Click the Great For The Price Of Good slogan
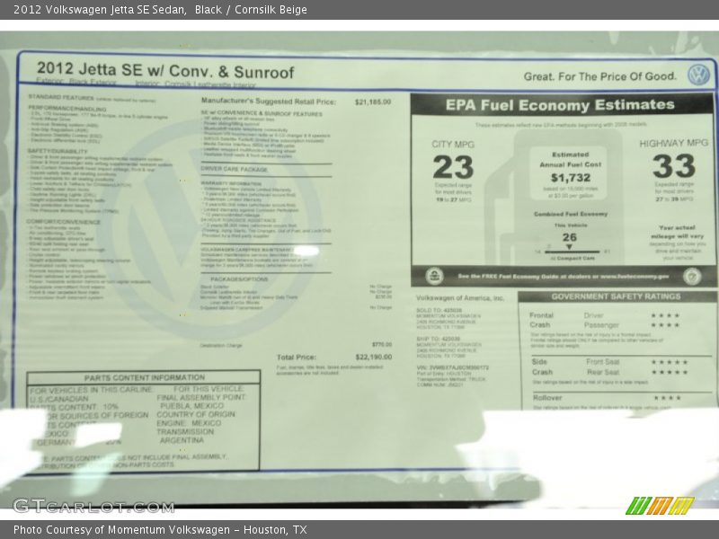 click(600, 73)
